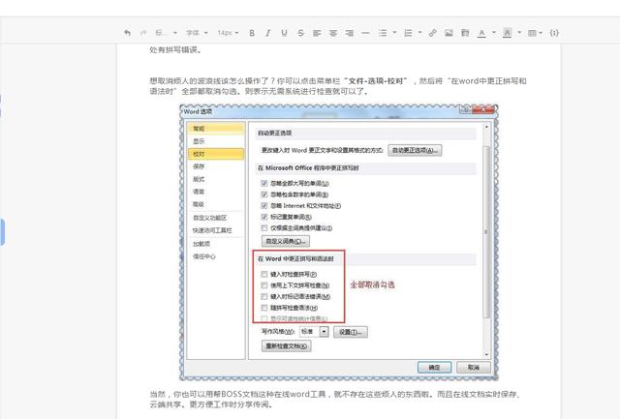The image size is (620, 419).
Task: Check 仅根据主词典提供建议 checkbox
Action: point(264,227)
